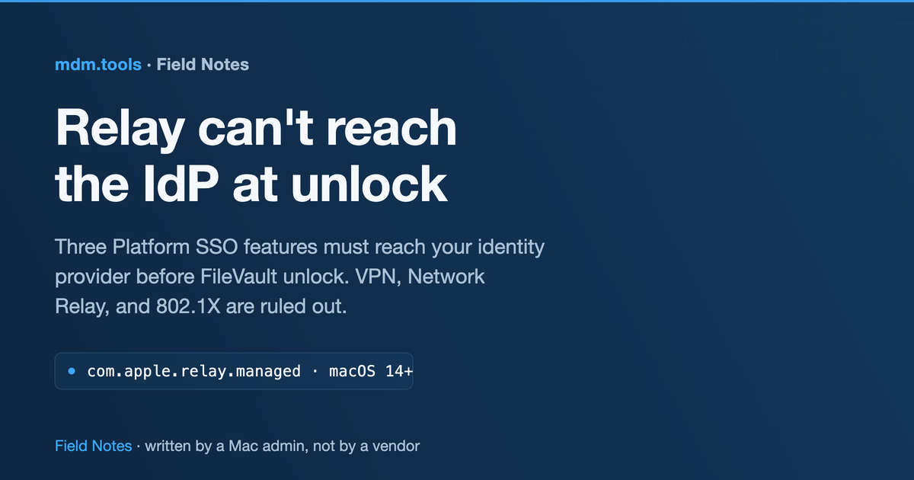Open the mdm.tools link at top
This screenshot has width=914, height=480.
pyautogui.click(x=98, y=65)
